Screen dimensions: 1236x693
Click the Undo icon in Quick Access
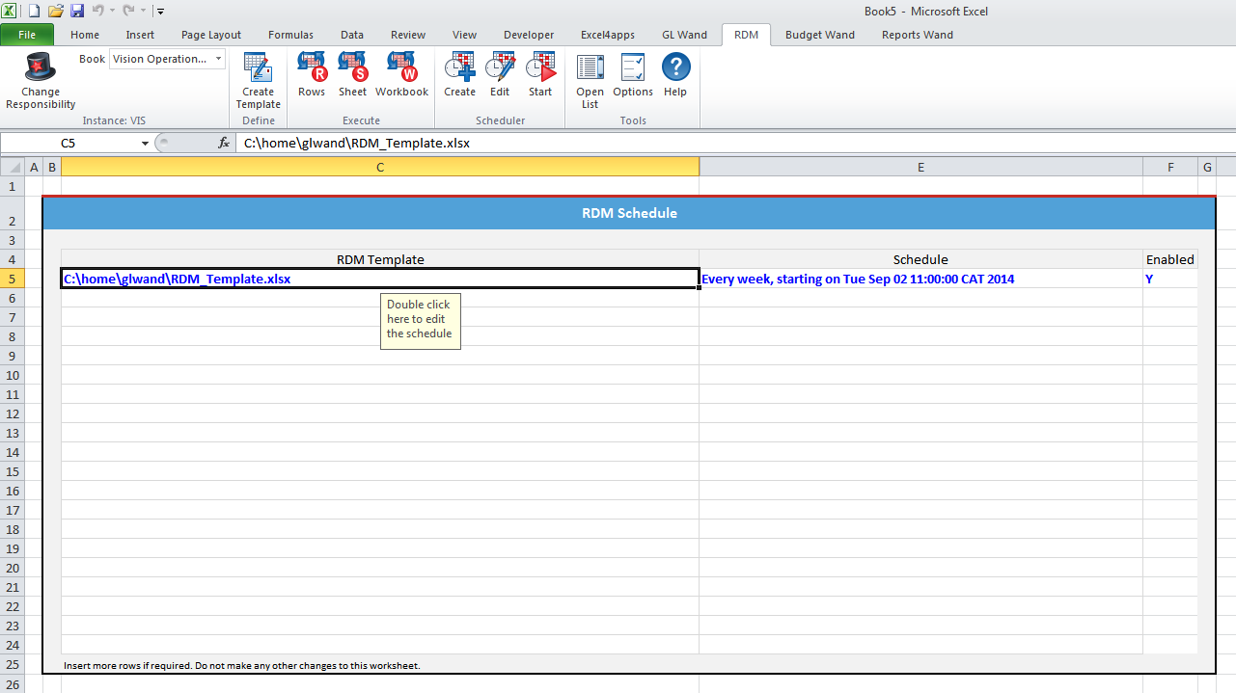click(x=97, y=11)
